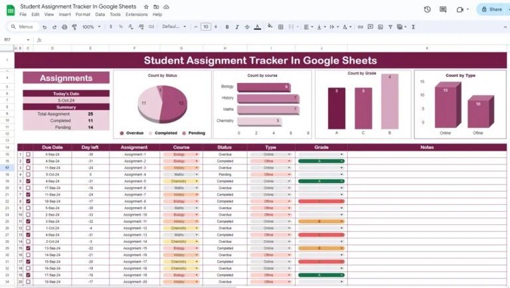510x288 pixels.
Task: Move document to a folder icon
Action: 156,7
